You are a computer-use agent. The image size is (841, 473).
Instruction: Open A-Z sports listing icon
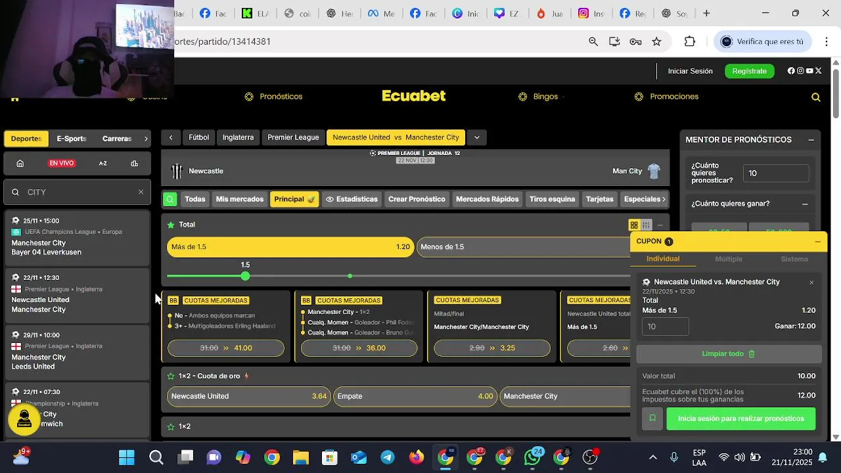[103, 164]
